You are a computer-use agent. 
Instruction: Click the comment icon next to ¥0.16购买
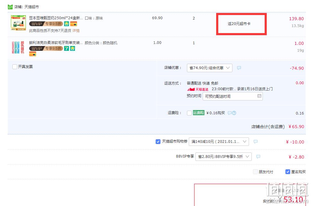click(x=229, y=113)
